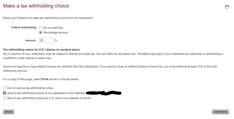This screenshot has height=119, width=234.
Task: Check the U.S. mail notice checkbox
Action: tap(4, 98)
